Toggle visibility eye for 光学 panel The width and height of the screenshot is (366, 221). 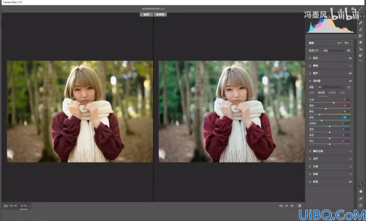350,159
